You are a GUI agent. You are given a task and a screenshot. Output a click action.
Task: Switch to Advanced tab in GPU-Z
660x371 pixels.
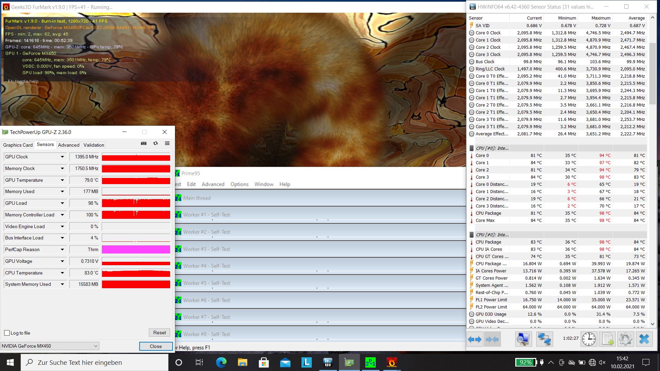click(69, 145)
